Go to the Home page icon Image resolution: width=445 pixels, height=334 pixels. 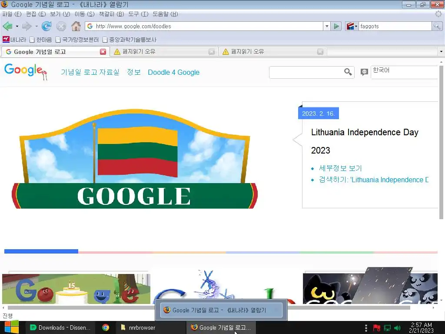[76, 26]
